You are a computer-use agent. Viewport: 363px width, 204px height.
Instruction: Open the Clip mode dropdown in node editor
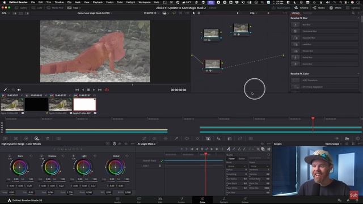pos(254,13)
